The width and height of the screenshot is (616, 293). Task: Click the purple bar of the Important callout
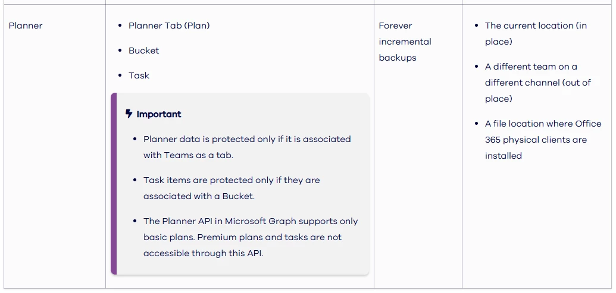coord(114,184)
